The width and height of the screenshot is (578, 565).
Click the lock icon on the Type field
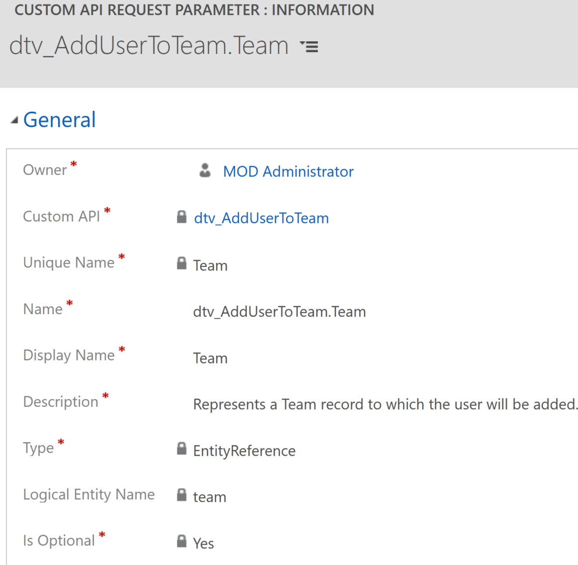click(181, 448)
